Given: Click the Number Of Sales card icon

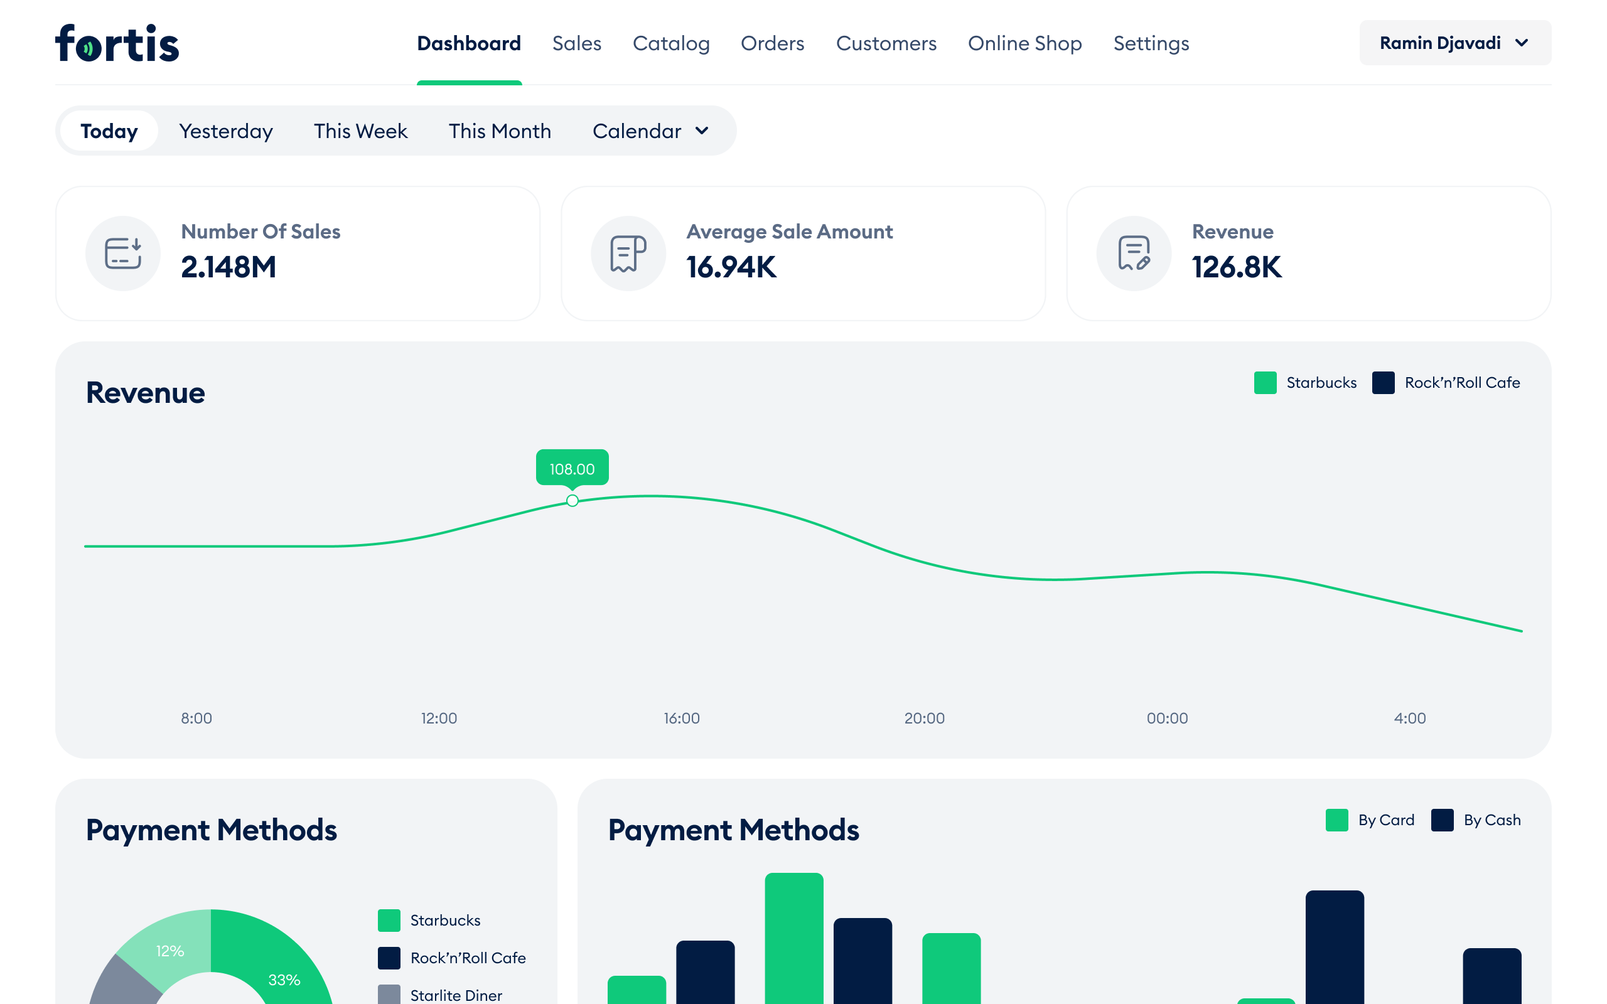Looking at the screenshot, I should pyautogui.click(x=123, y=253).
